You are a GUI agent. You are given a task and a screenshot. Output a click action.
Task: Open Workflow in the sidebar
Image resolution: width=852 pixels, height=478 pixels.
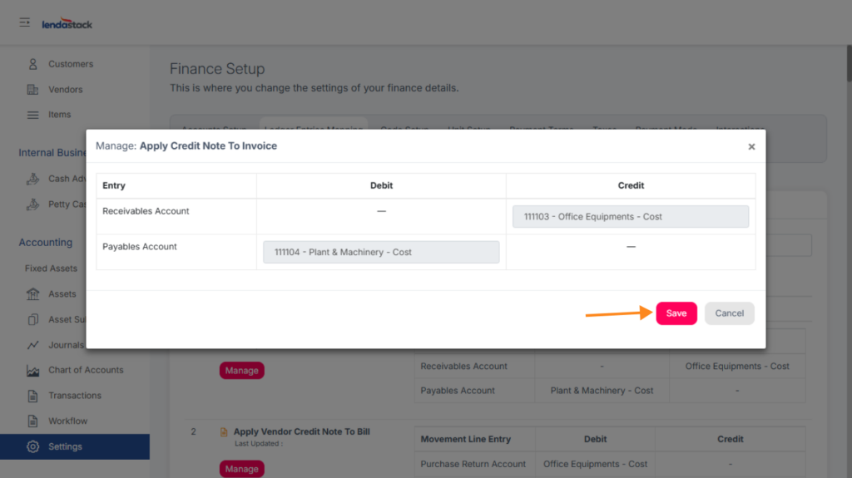point(67,421)
